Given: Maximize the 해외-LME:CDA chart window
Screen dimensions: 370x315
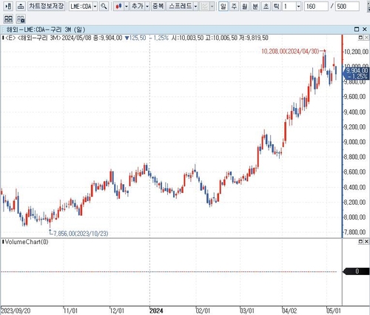Looking at the screenshot, I should 357,30.
